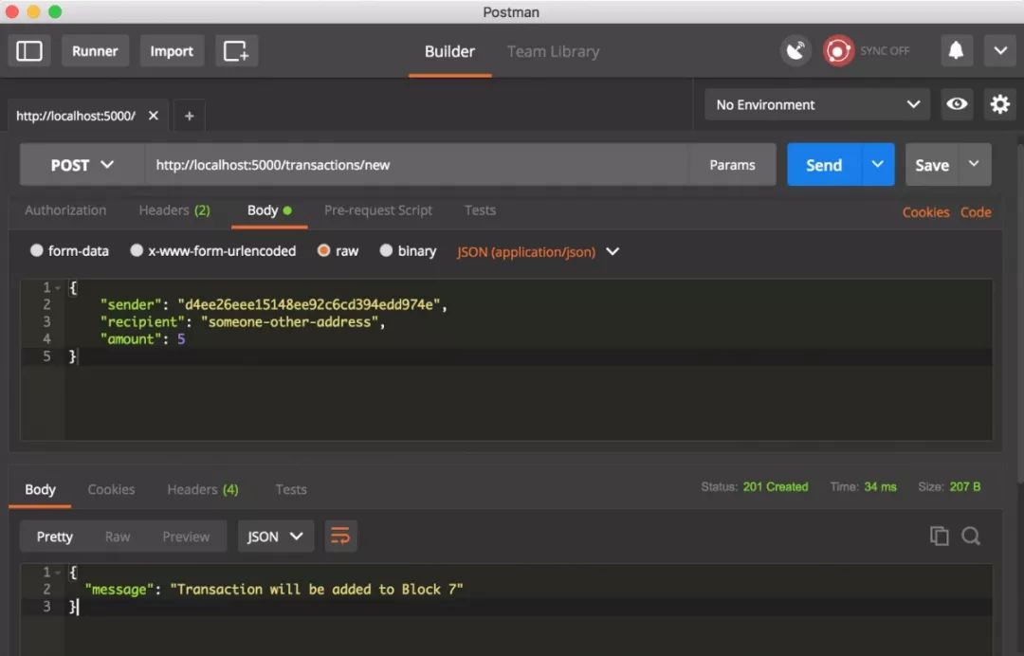Open the Cookies link
Viewport: 1024px width, 656px height.
pos(925,212)
